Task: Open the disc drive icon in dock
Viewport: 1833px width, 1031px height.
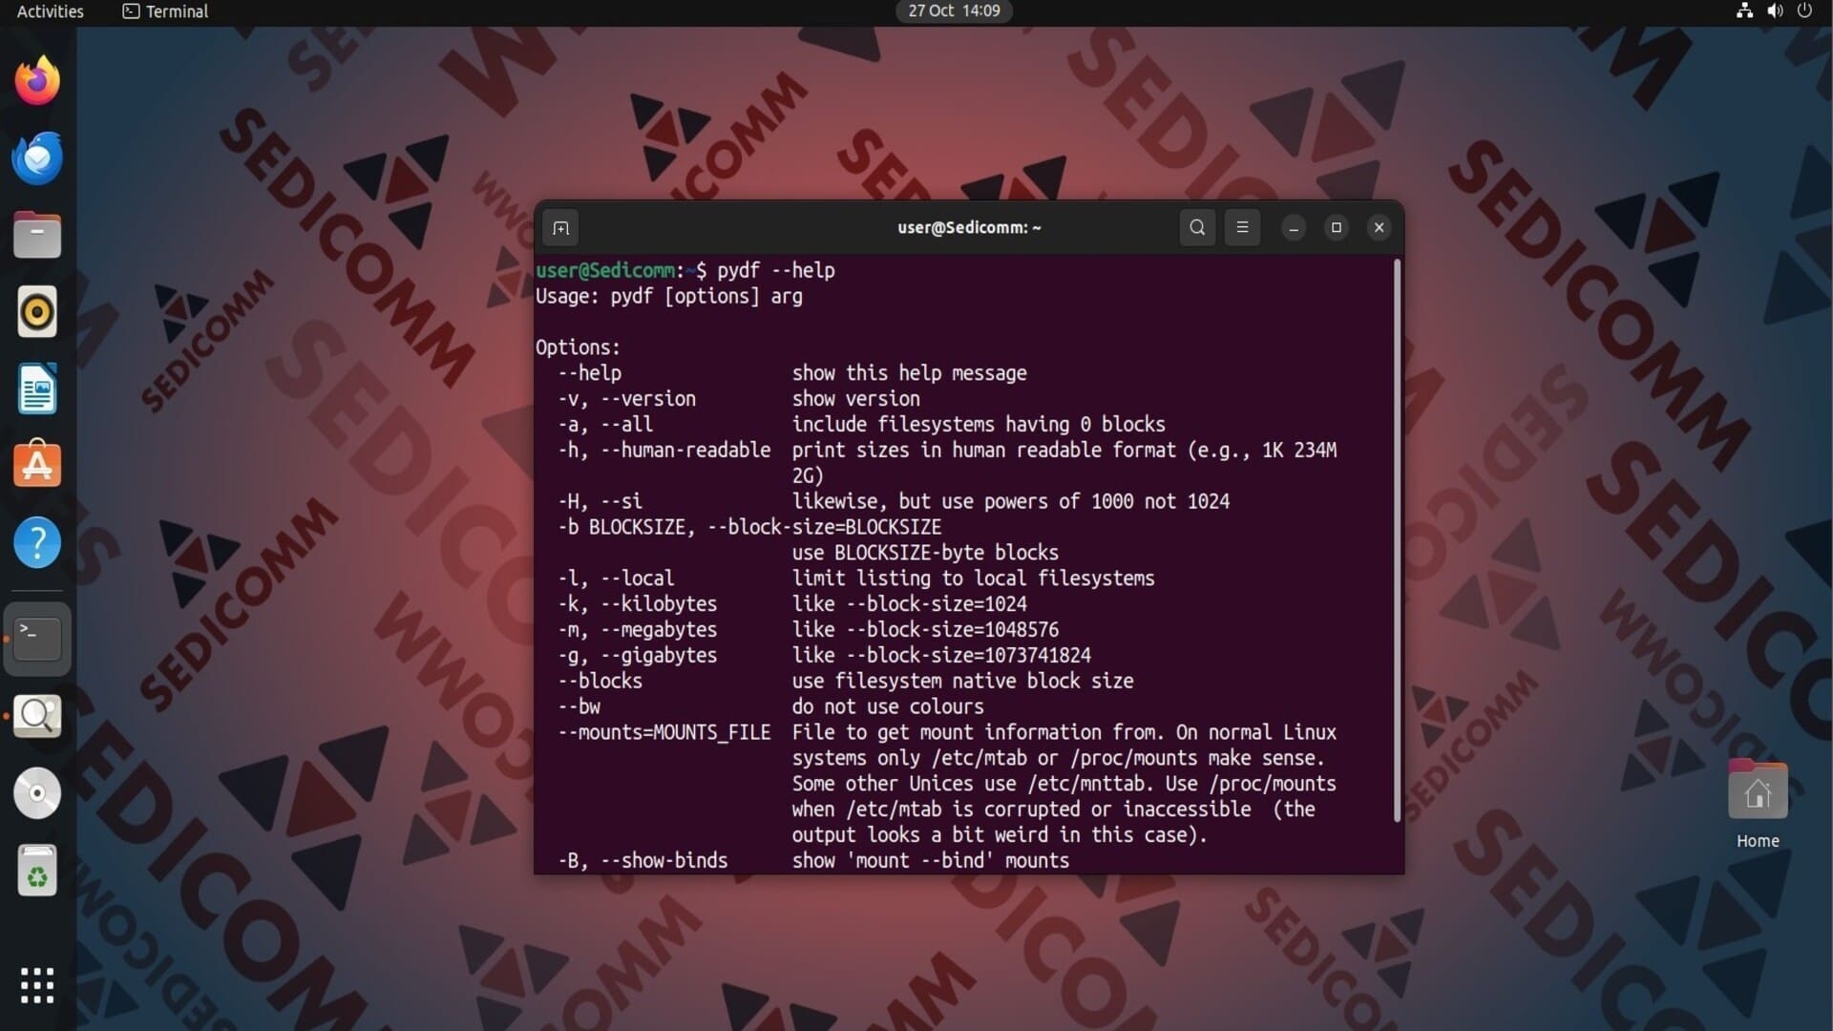Action: pos(37,793)
